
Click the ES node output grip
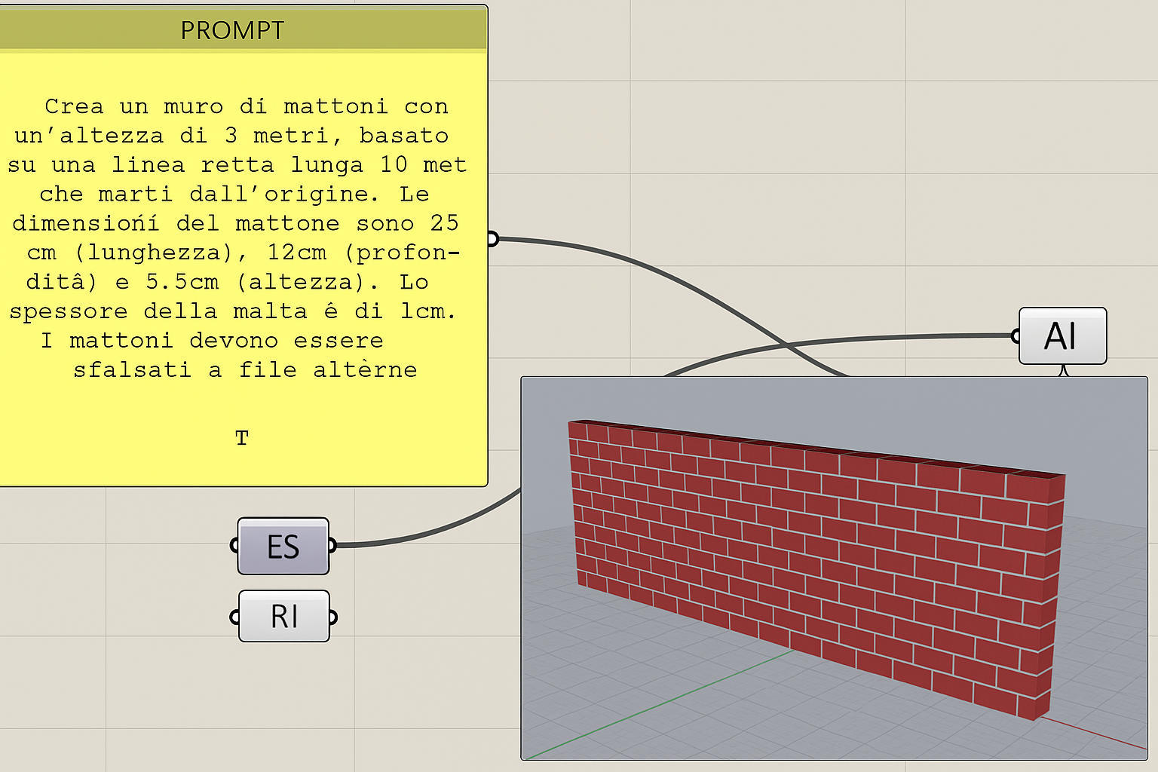coord(332,545)
